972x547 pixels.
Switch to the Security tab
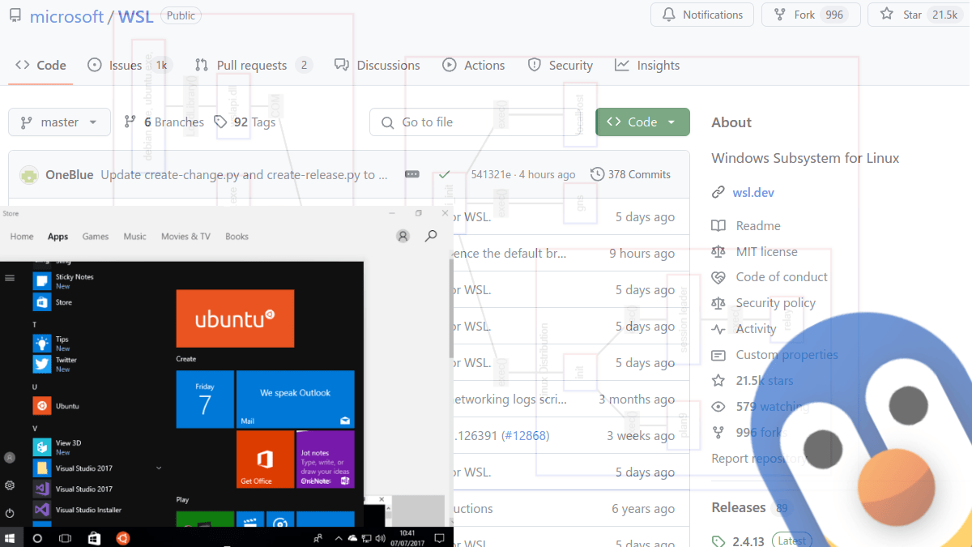tap(561, 66)
